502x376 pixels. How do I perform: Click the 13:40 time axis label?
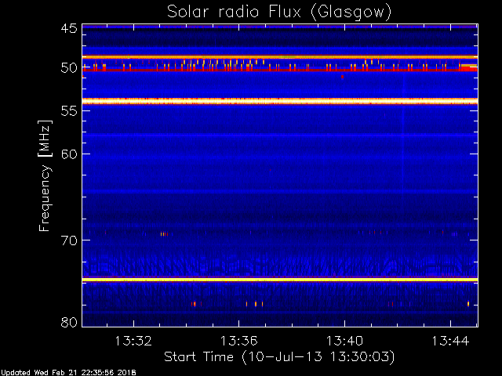pyautogui.click(x=344, y=342)
